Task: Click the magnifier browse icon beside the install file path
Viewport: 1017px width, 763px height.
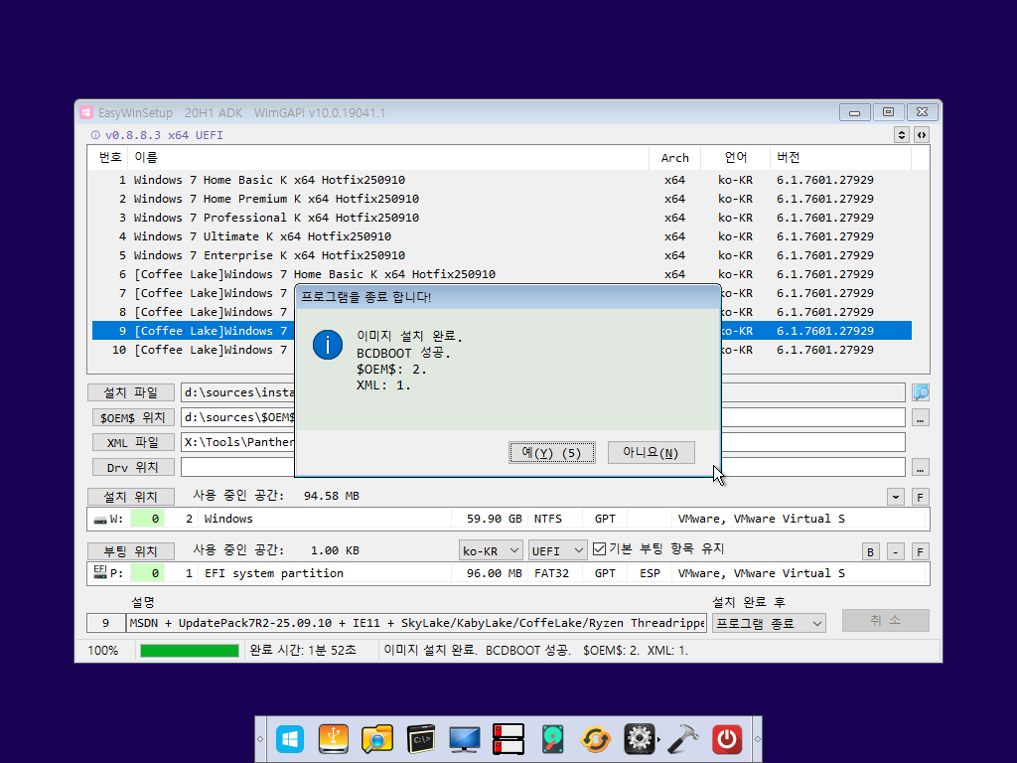Action: click(x=921, y=392)
